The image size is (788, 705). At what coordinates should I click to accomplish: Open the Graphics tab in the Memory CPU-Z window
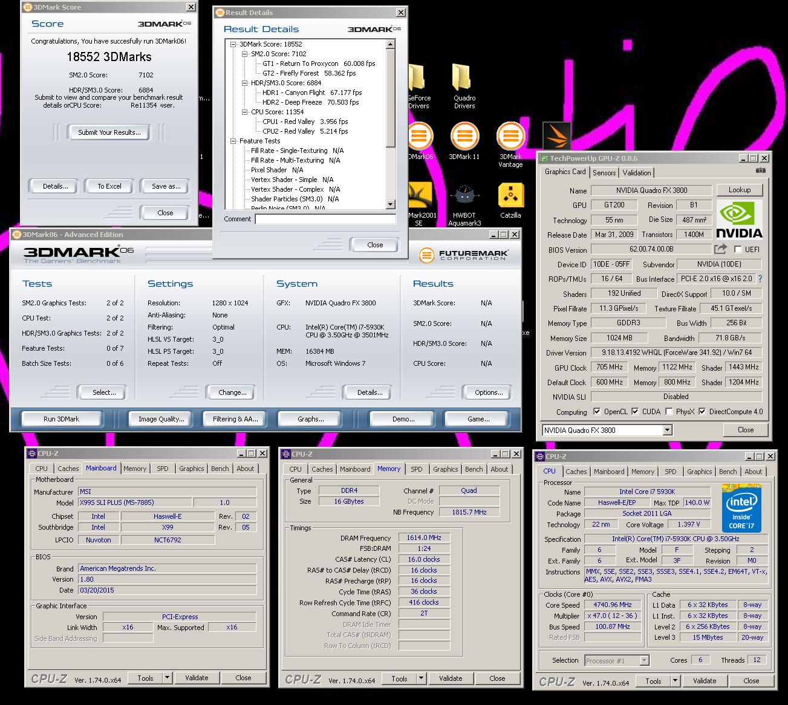446,469
